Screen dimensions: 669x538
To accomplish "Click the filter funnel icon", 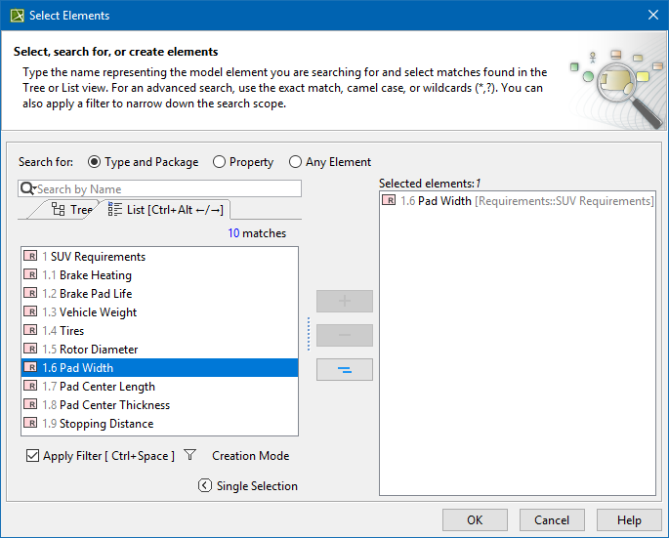I will pos(190,455).
